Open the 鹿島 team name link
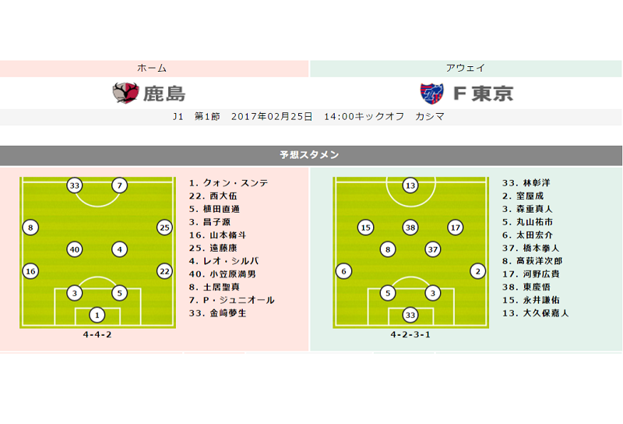623x424 pixels. point(164,94)
